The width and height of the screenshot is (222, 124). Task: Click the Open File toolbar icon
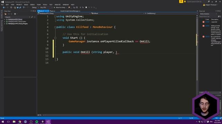(15, 8)
